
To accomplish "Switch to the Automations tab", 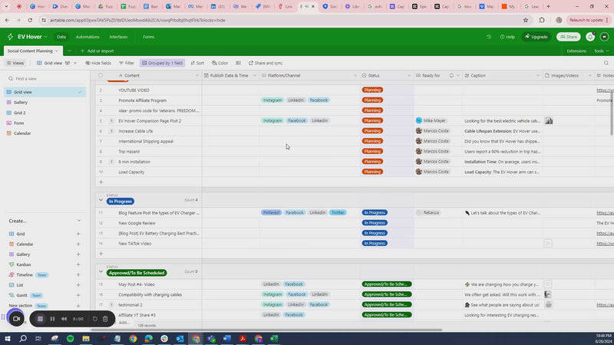I will pyautogui.click(x=87, y=37).
